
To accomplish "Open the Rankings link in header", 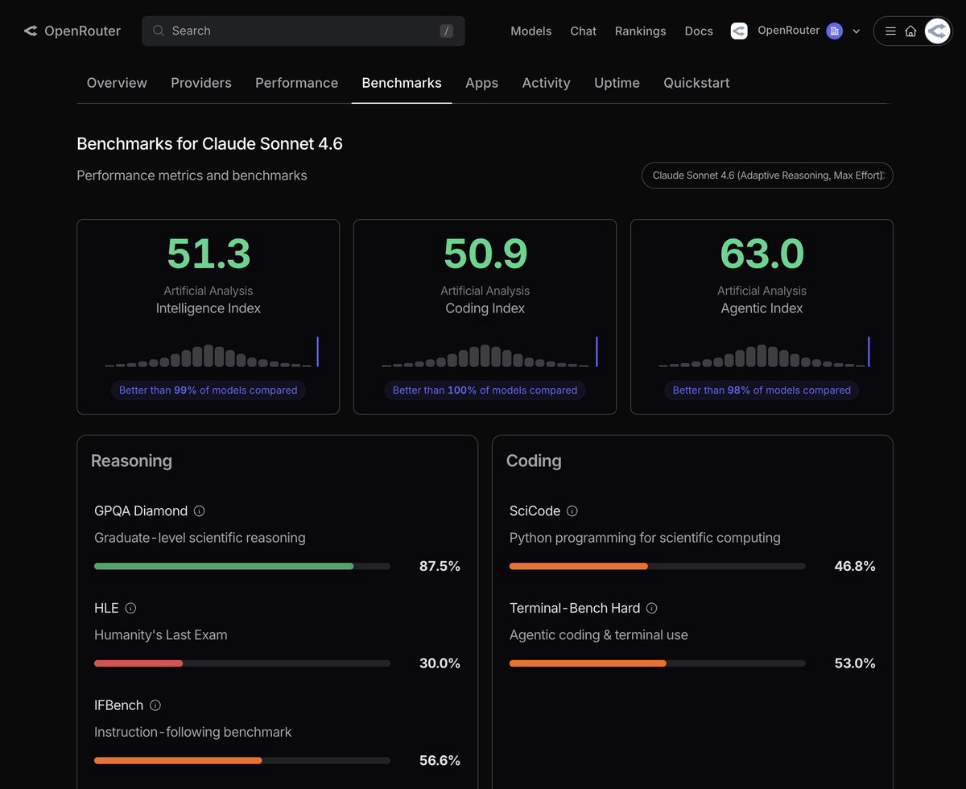I will [x=640, y=31].
